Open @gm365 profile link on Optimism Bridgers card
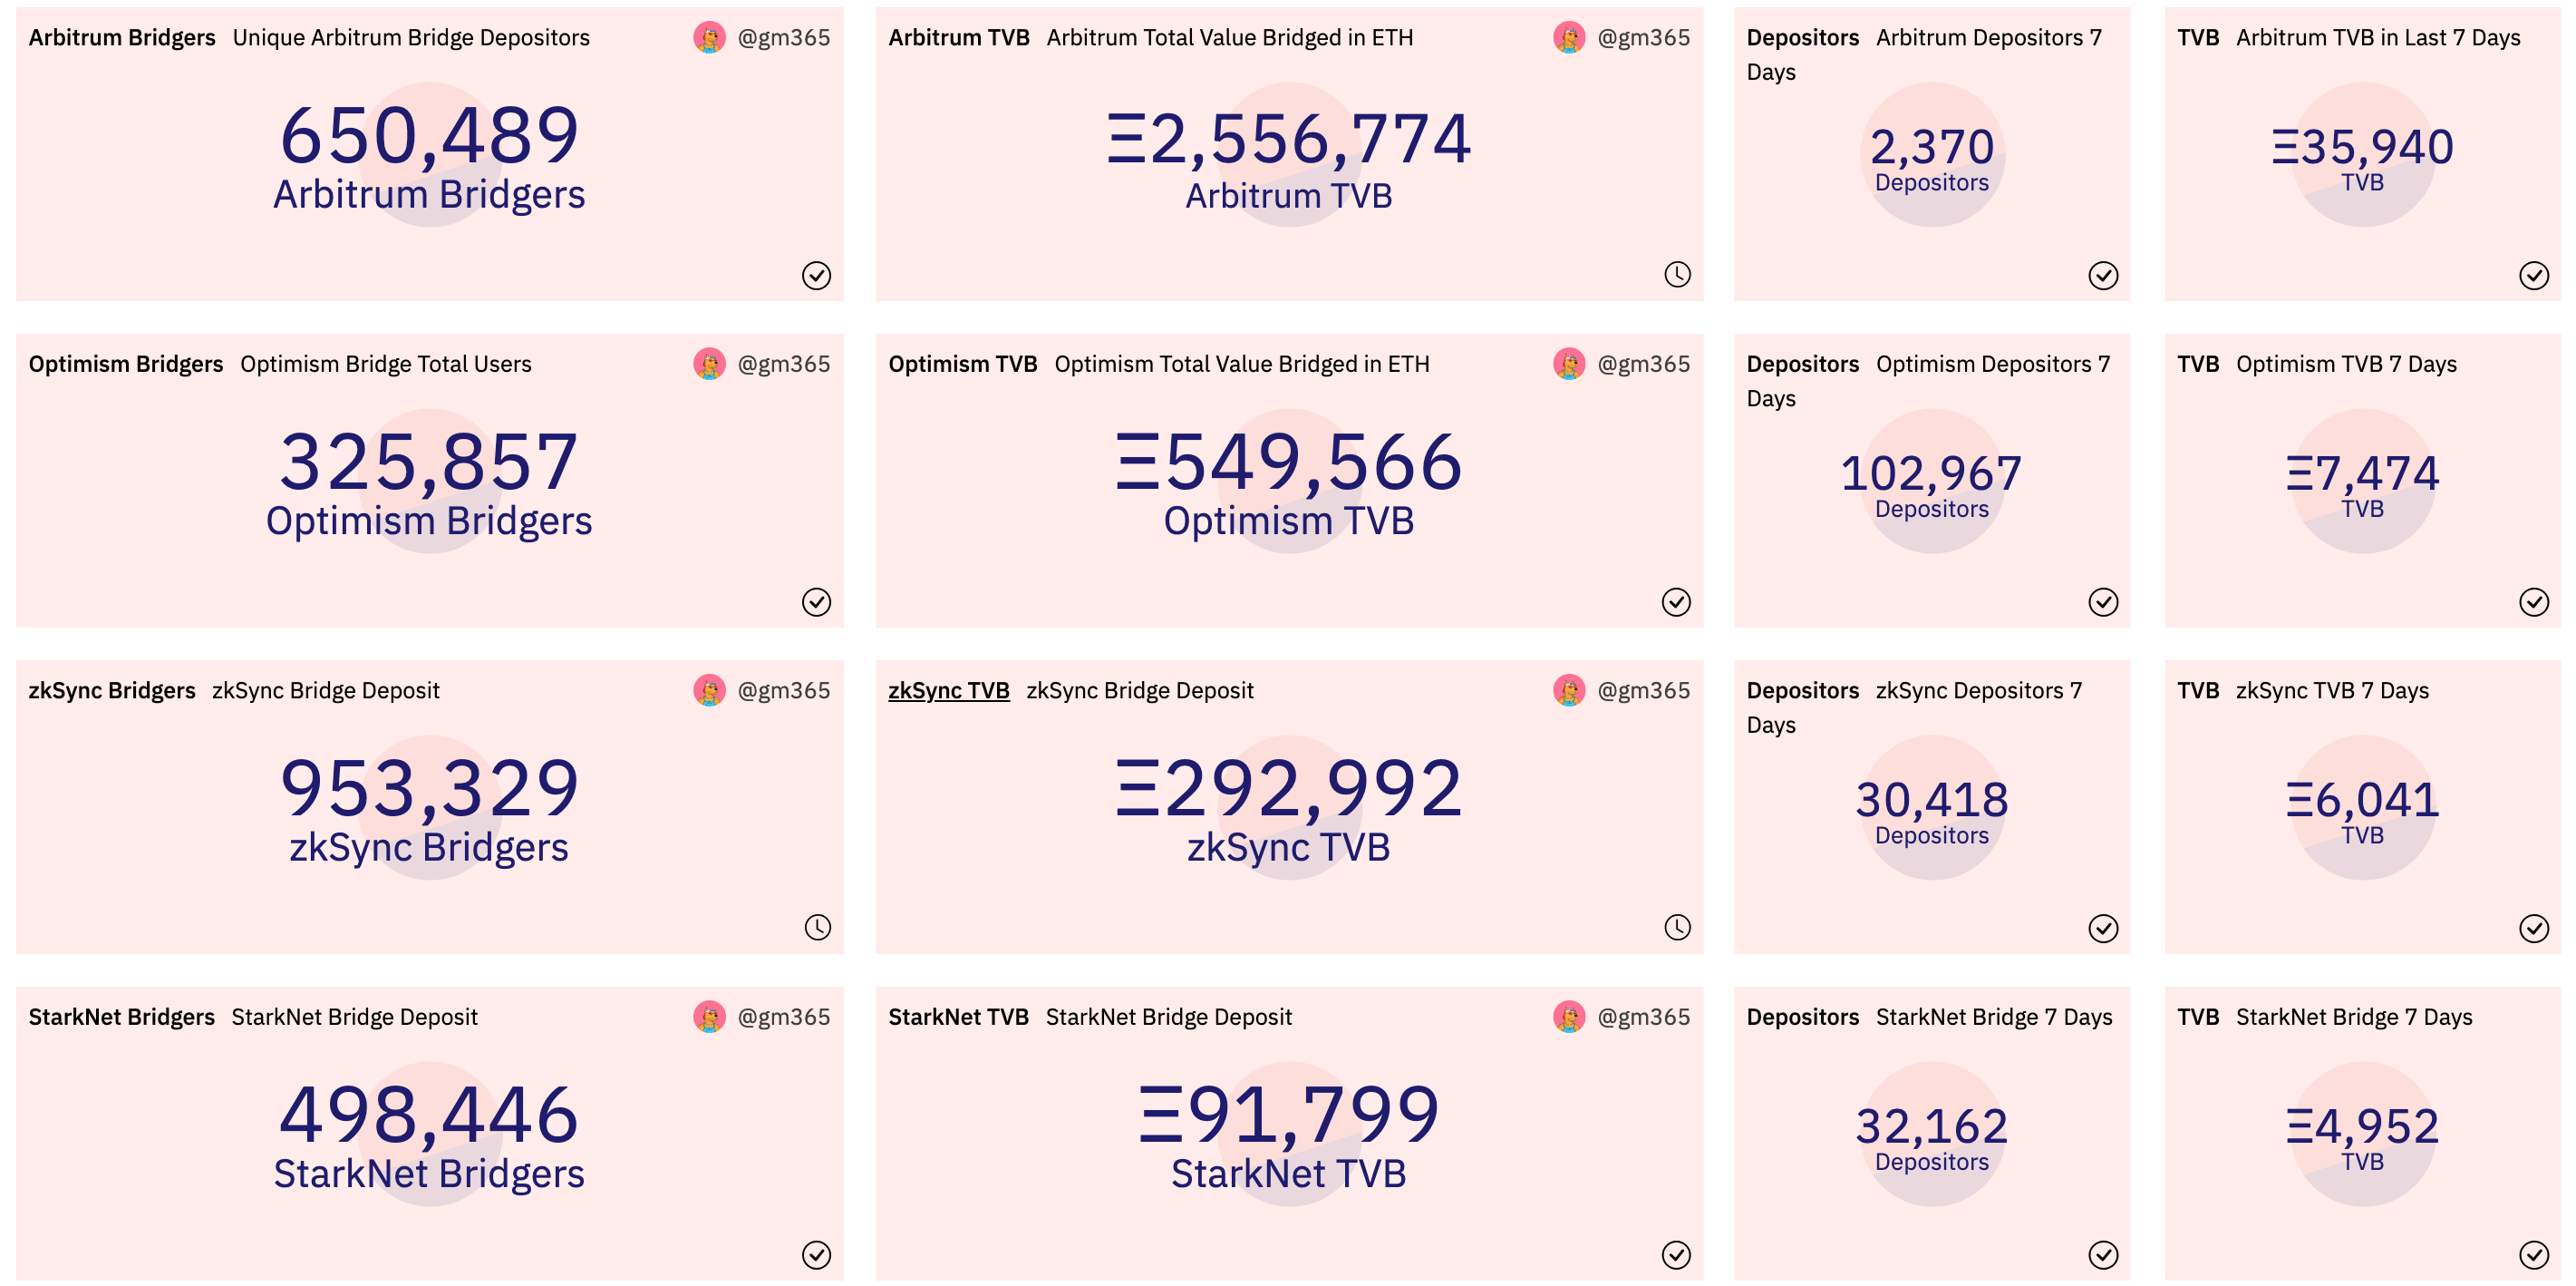The width and height of the screenshot is (2576, 1286). (x=783, y=365)
